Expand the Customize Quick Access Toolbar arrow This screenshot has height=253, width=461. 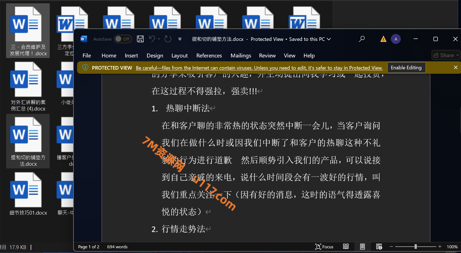pyautogui.click(x=180, y=39)
